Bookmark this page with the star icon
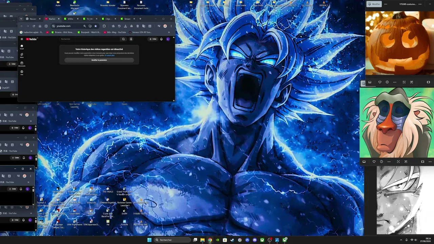434x244 pixels. tap(96, 26)
